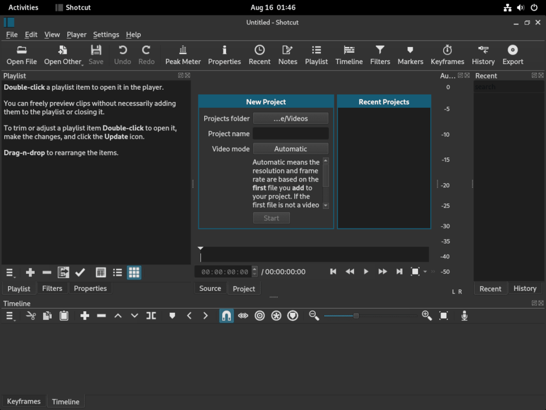
Task: Overwrite clip with the timeline down chevron
Action: pyautogui.click(x=134, y=316)
